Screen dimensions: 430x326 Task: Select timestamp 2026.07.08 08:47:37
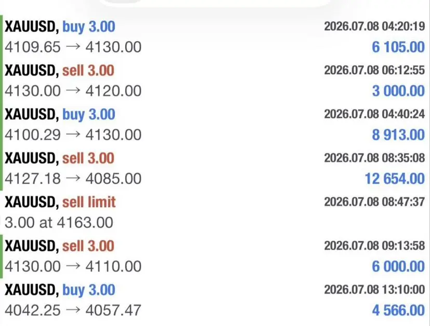pyautogui.click(x=374, y=202)
